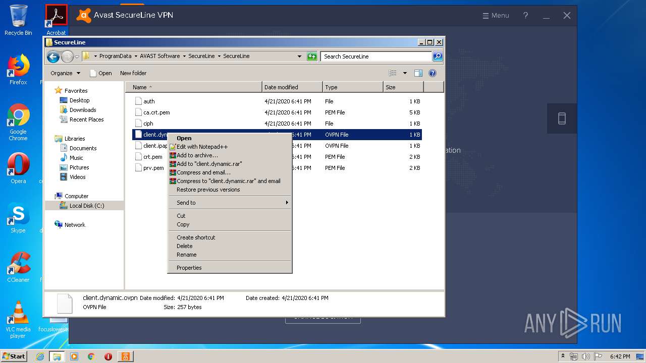The image size is (646, 363).
Task: Open the Organize dropdown
Action: click(65, 73)
